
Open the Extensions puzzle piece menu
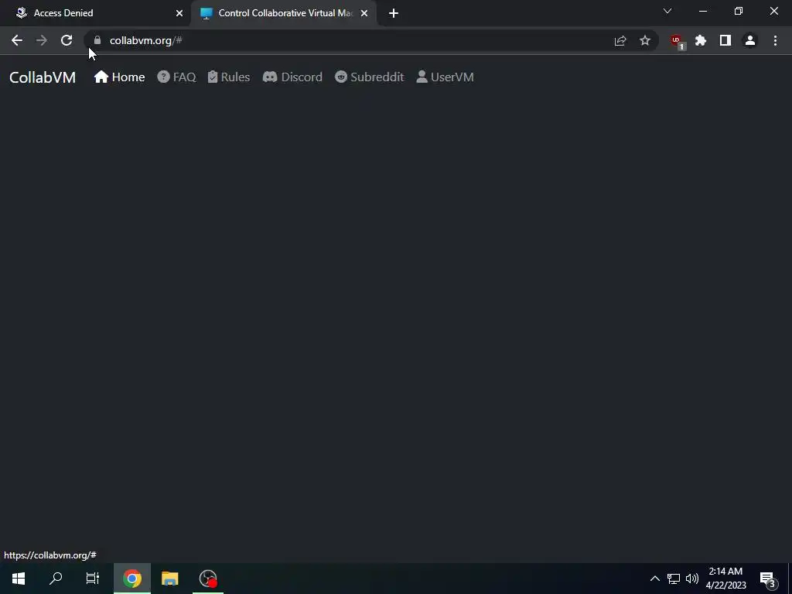[701, 40]
